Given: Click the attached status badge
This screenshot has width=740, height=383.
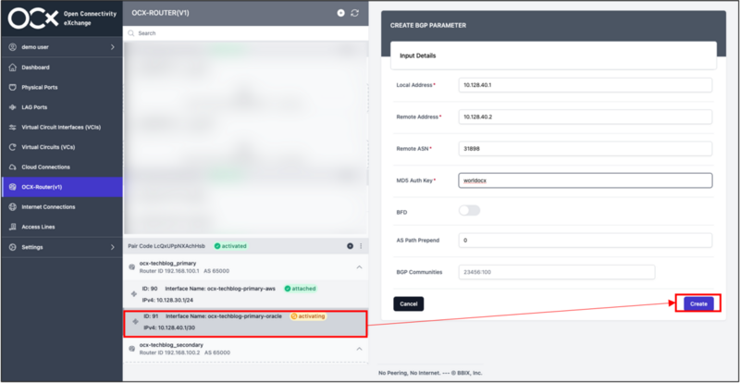Looking at the screenshot, I should point(300,289).
